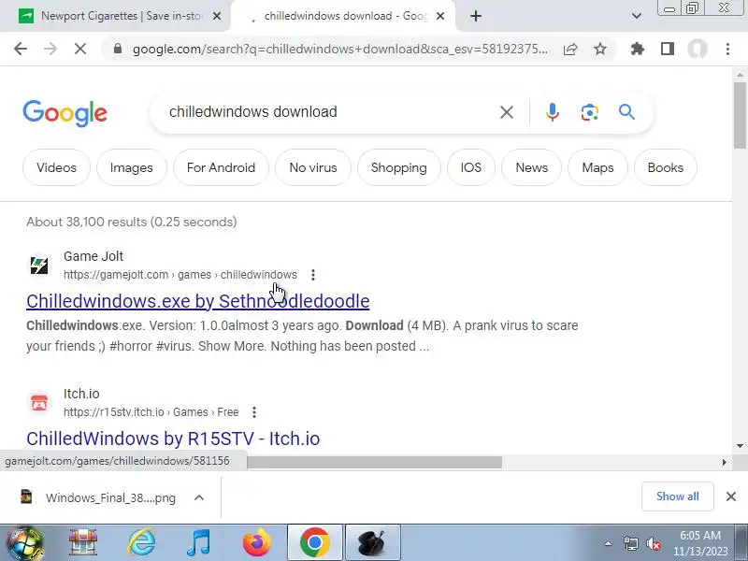748x561 pixels.
Task: Click the browser address bar URL
Action: click(340, 49)
